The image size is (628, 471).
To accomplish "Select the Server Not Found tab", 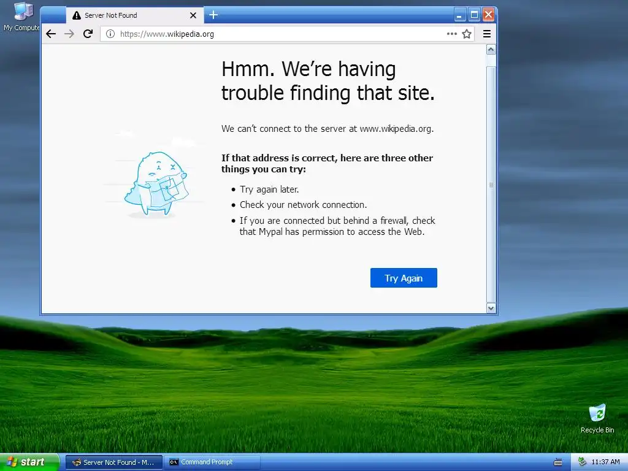I will 135,15.
